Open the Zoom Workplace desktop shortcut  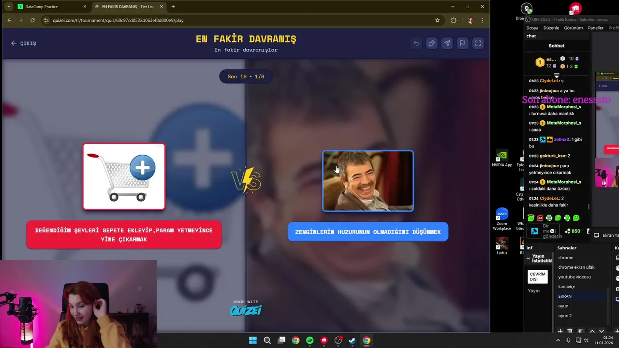click(502, 219)
